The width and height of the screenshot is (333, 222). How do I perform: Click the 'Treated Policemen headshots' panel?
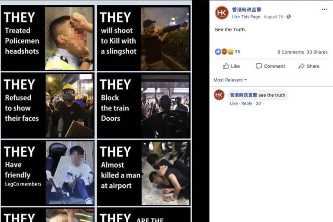[x=48, y=38]
